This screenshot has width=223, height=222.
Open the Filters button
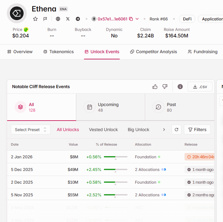coord(197,130)
